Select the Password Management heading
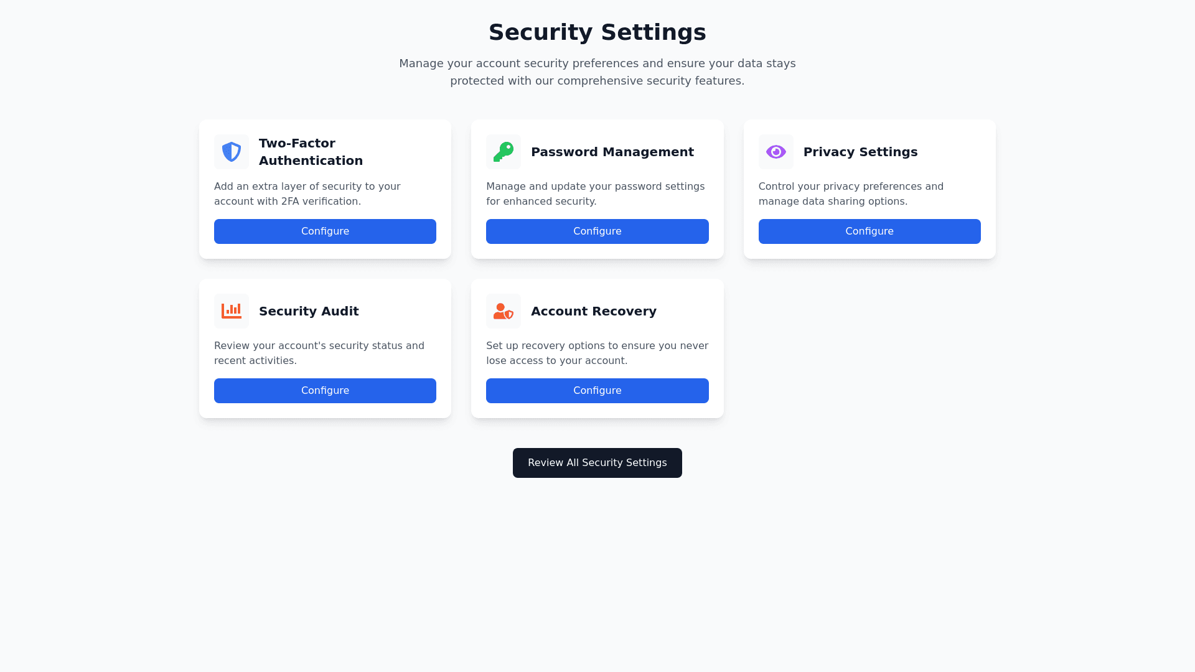Viewport: 1195px width, 672px height. coord(612,152)
